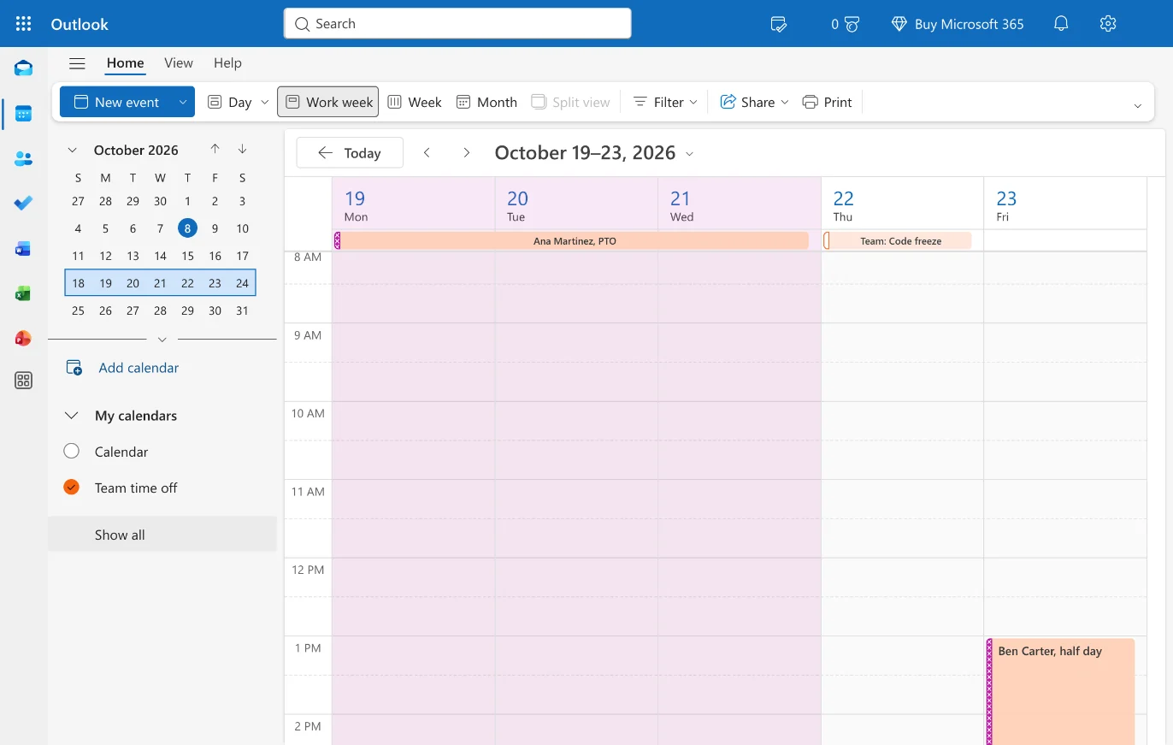1173x745 pixels.
Task: Open the Calendar icon in the sidebar
Action: 23,113
